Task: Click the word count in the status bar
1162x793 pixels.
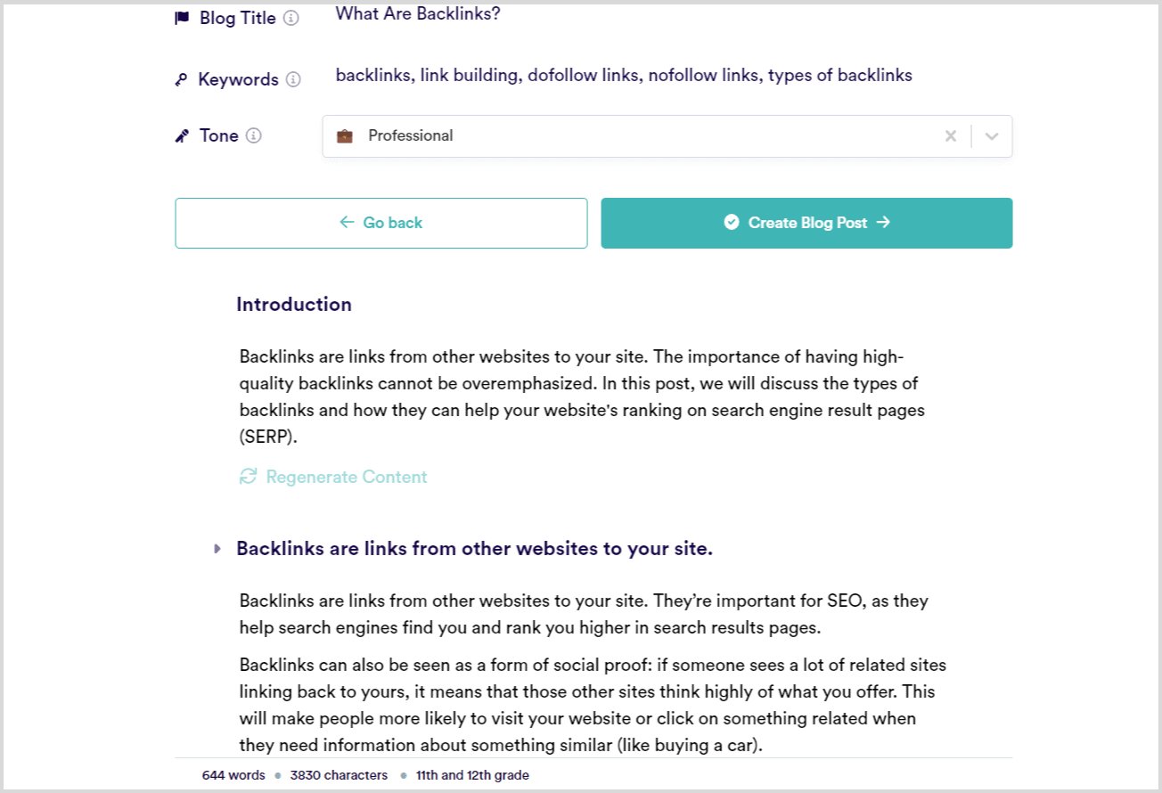Action: coord(233,775)
